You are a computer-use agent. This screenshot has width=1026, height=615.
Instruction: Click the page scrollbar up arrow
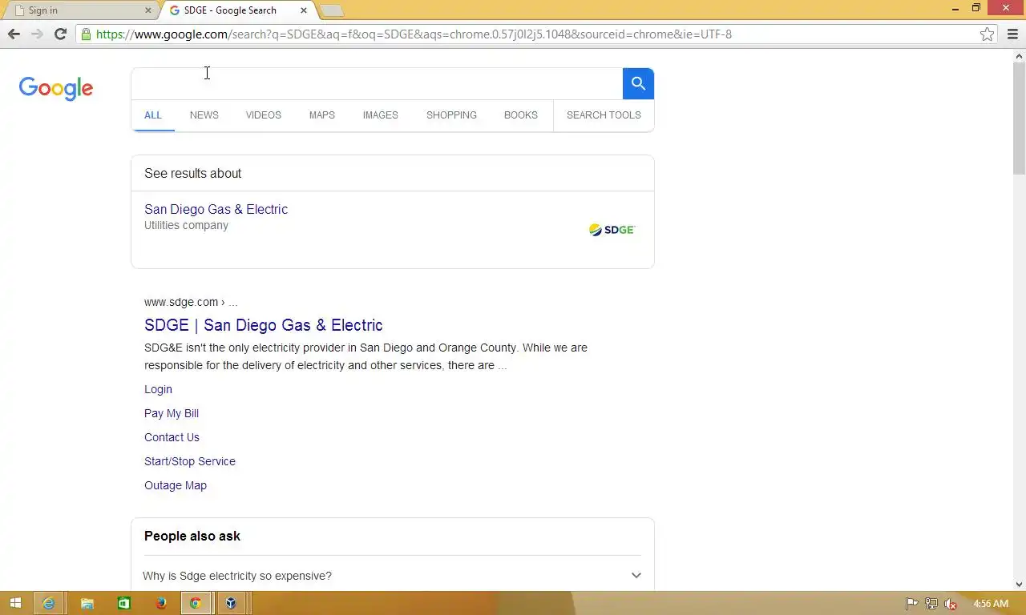coord(1020,55)
